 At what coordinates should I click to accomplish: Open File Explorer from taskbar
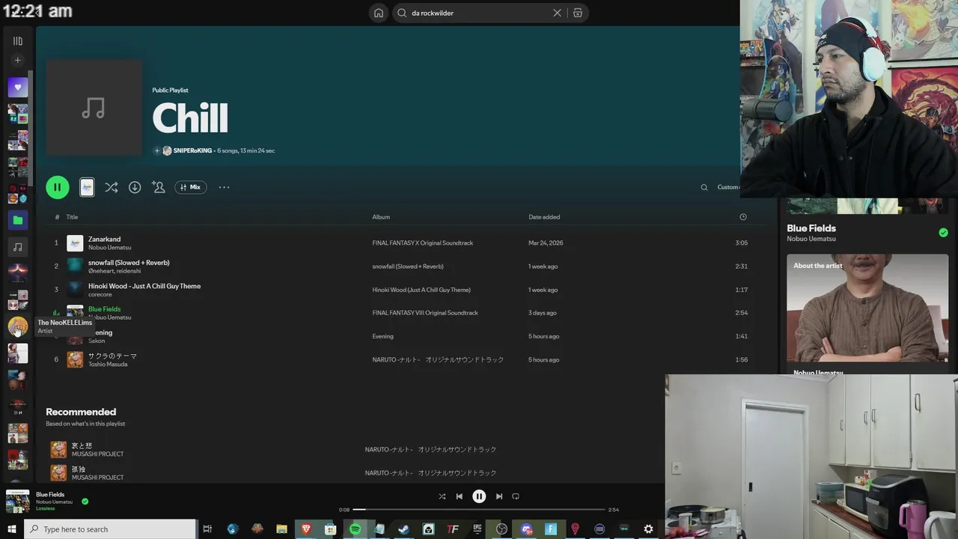281,529
